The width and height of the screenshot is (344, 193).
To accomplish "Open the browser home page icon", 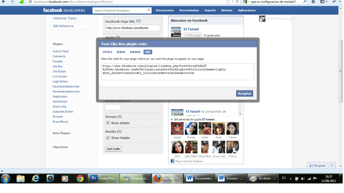I will [x=313, y=2].
